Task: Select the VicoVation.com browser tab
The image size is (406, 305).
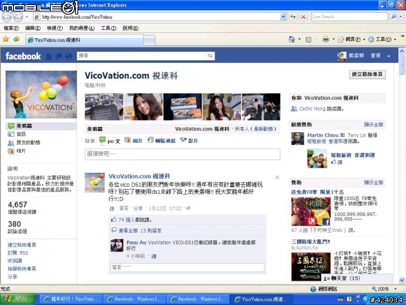Action: pyautogui.click(x=84, y=40)
